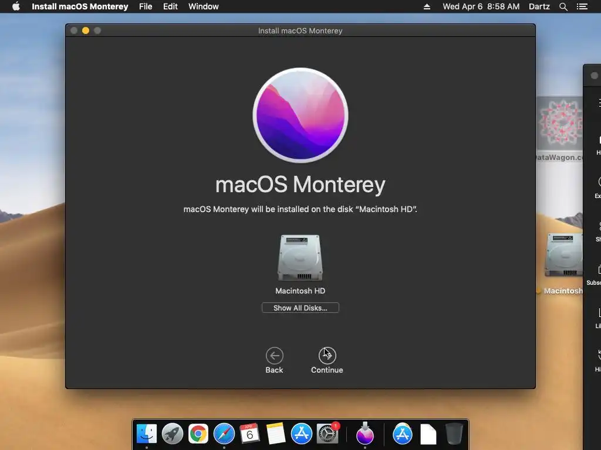This screenshot has height=450, width=601.
Task: Open Launchpad rocket in Dock
Action: click(173, 434)
